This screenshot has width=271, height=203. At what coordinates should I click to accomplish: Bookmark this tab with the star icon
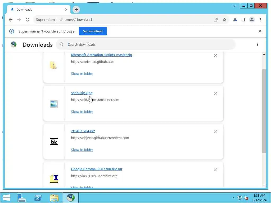pyautogui.click(x=224, y=20)
